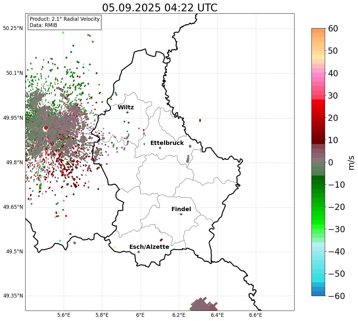
Task: Pick the cyan colorbar segment near −50
Action: [318, 274]
